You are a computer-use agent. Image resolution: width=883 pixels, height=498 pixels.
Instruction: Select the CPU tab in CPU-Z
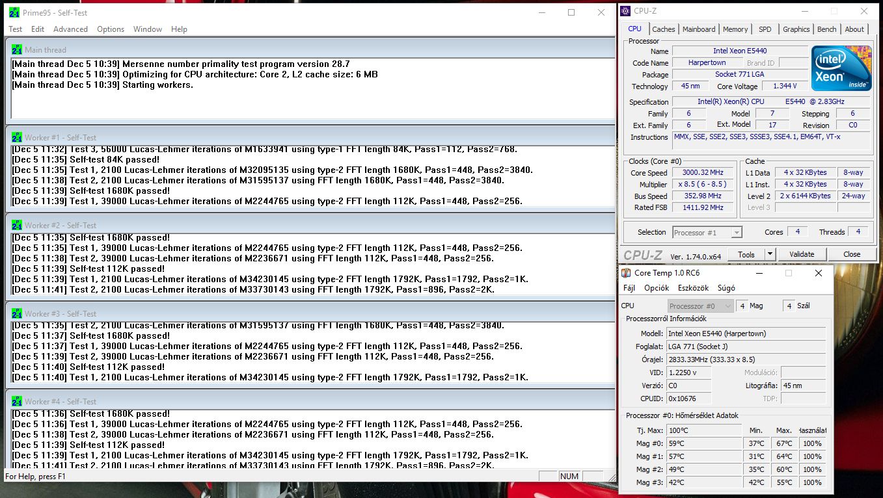(x=634, y=29)
